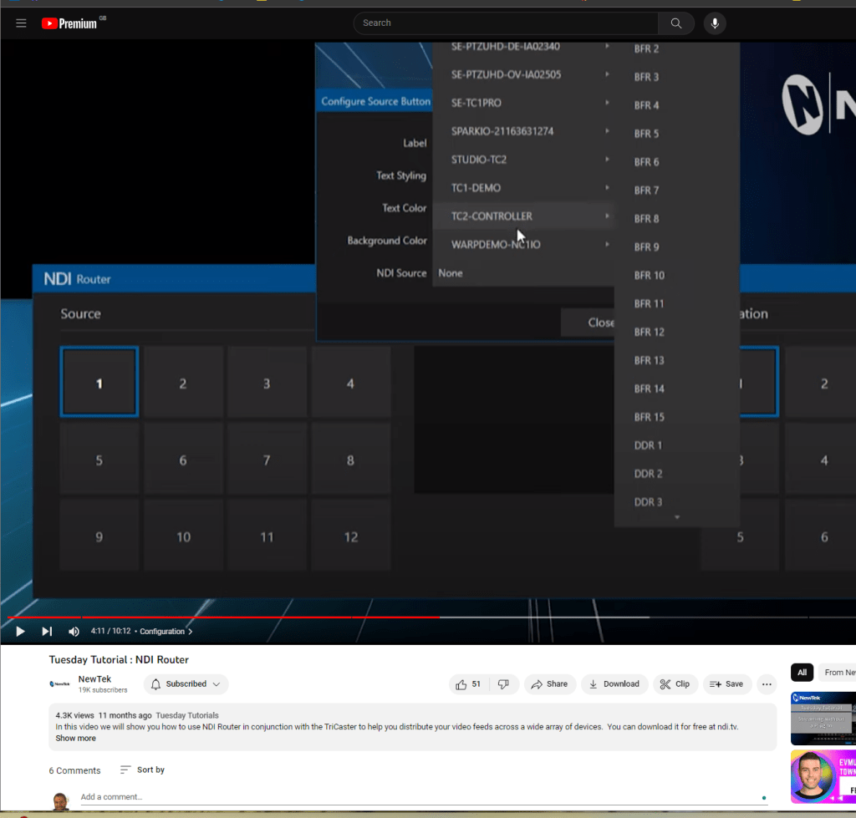Select Source button 1 in NDI Router

[99, 383]
